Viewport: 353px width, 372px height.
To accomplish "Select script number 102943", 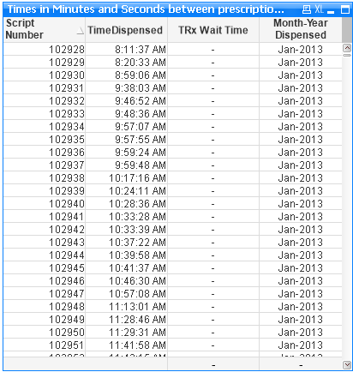I will (67, 243).
